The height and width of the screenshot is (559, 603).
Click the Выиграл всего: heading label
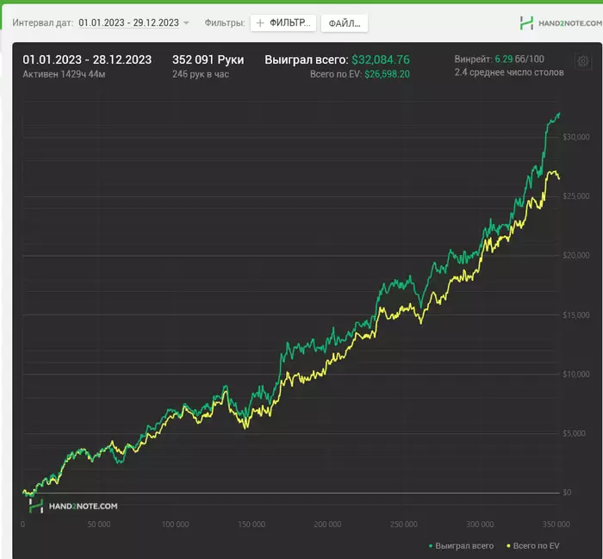click(307, 59)
